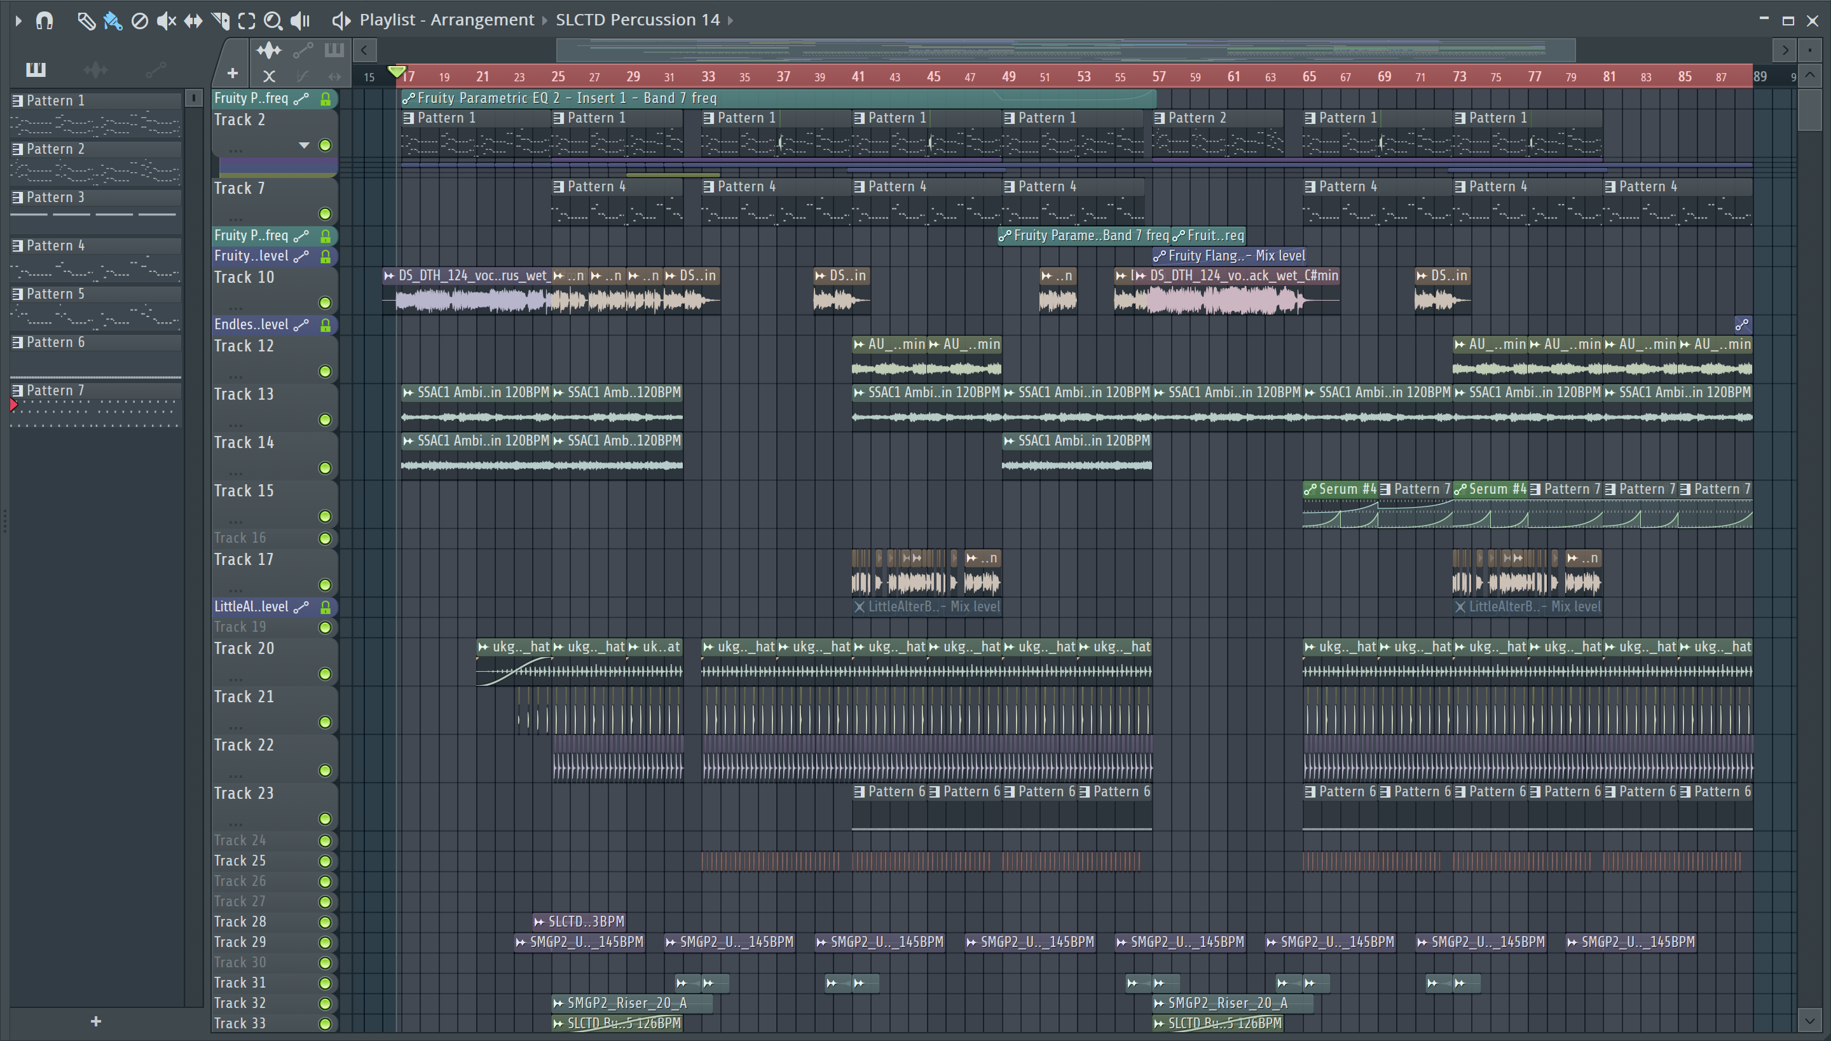Choose the Zoom magnifier tool
Viewport: 1831px width, 1041px height.
[273, 21]
